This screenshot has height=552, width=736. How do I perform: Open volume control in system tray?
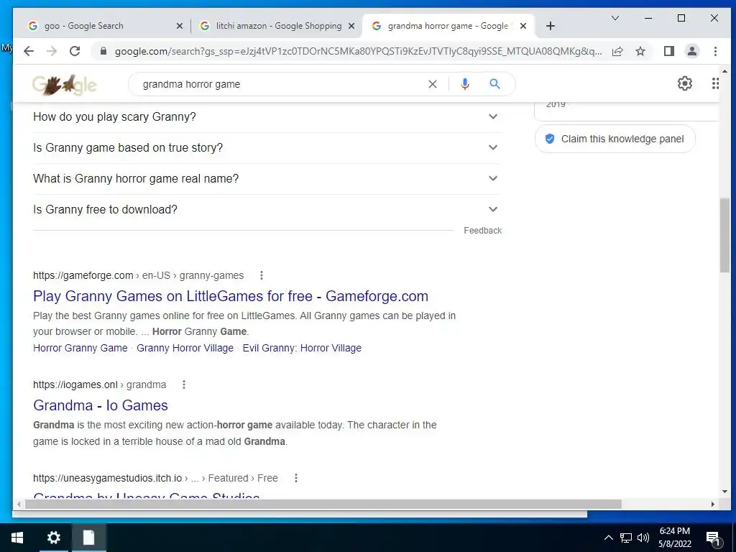(x=643, y=538)
